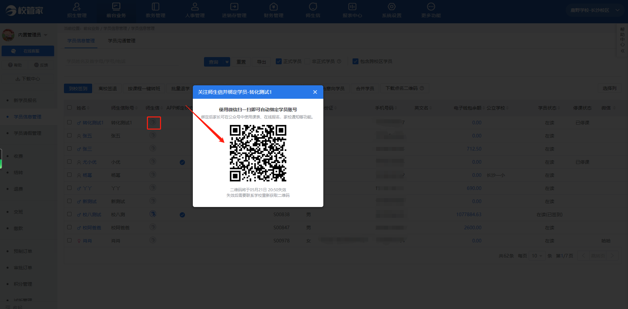Image resolution: width=628 pixels, height=309 pixels.
Task: Open 收费 in sidebar
Action: coord(18,156)
